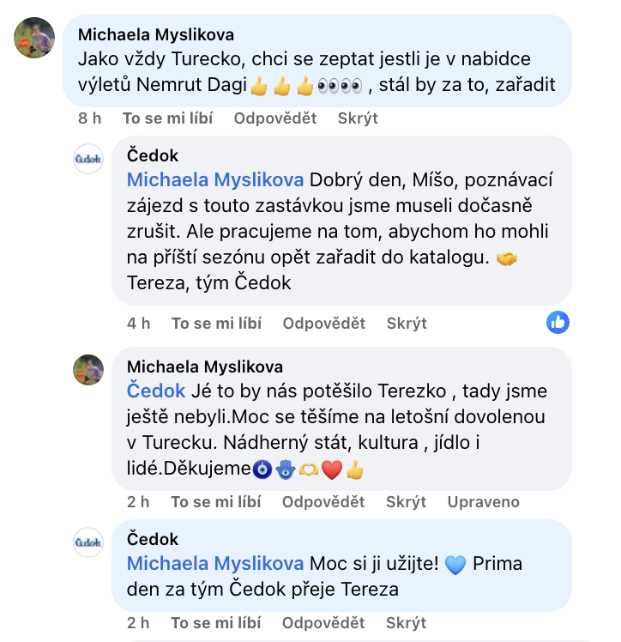Click the 8 h timestamp on top comment
Image resolution: width=621 pixels, height=642 pixels.
[90, 118]
